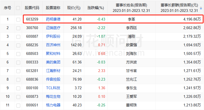204x110 pixels.
Task: Check the box for row 000100
Action: (18, 88)
